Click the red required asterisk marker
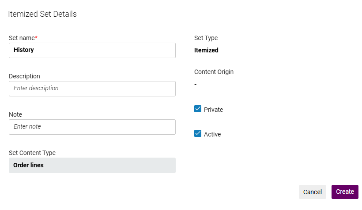The height and width of the screenshot is (210, 362). coord(36,37)
